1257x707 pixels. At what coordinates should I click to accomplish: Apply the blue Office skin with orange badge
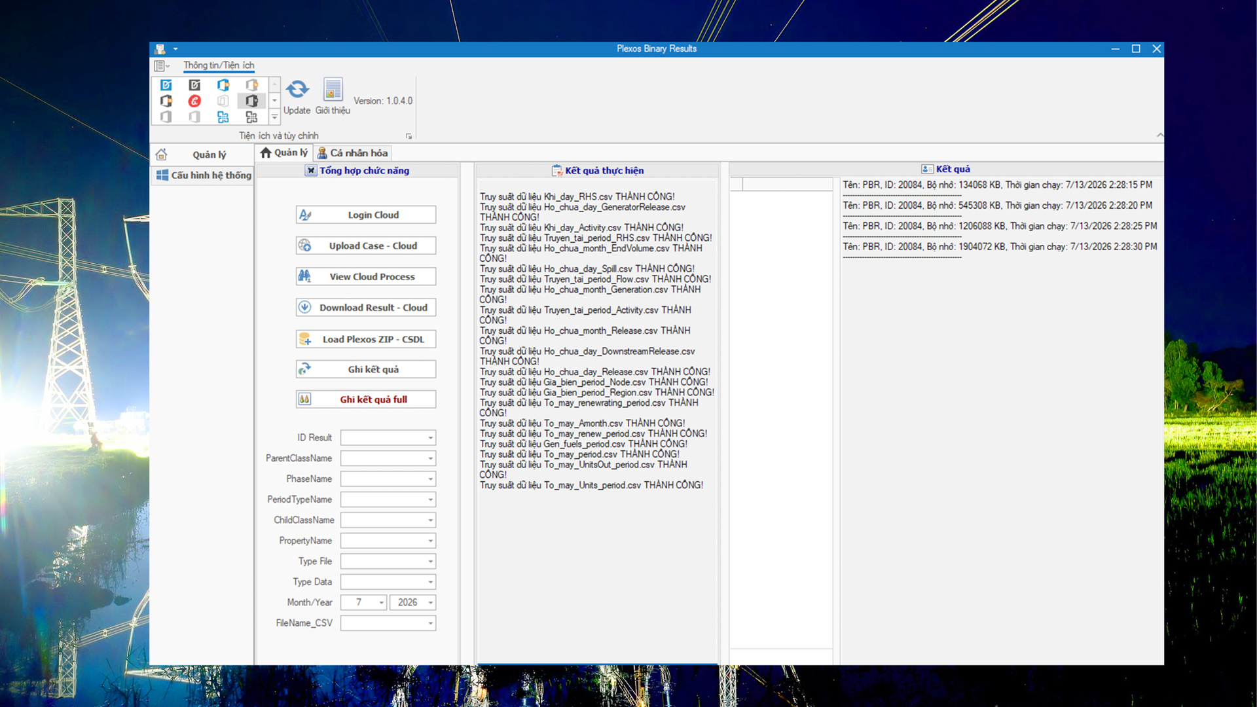pos(223,85)
